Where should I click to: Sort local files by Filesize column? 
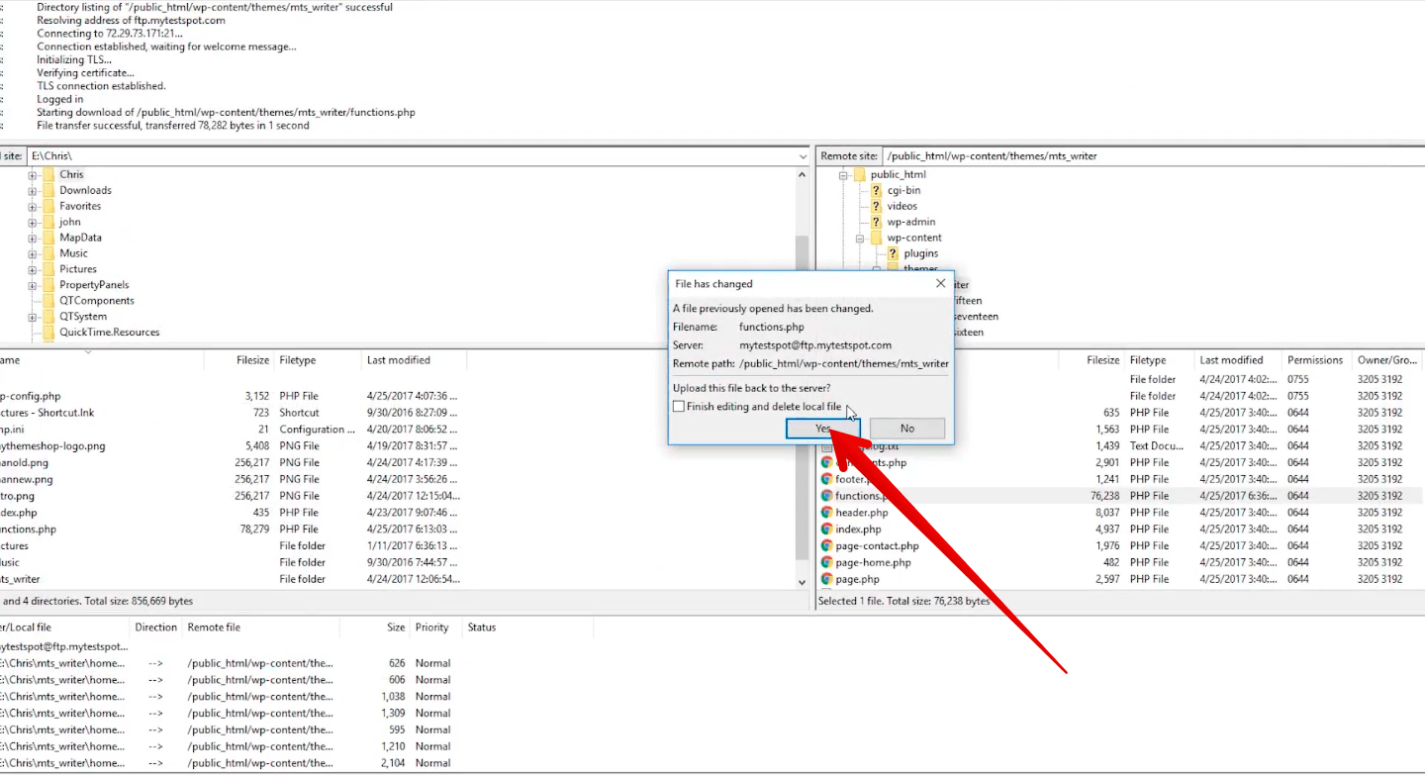click(x=252, y=360)
